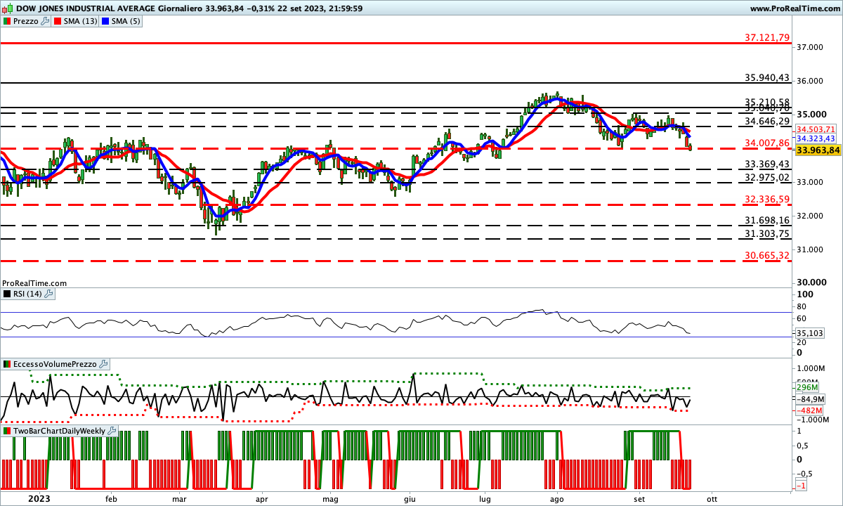Click the 35,103 RSI value tag

click(x=809, y=333)
